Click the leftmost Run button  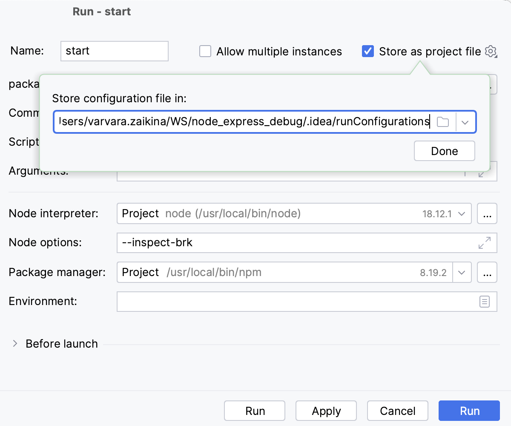click(254, 411)
